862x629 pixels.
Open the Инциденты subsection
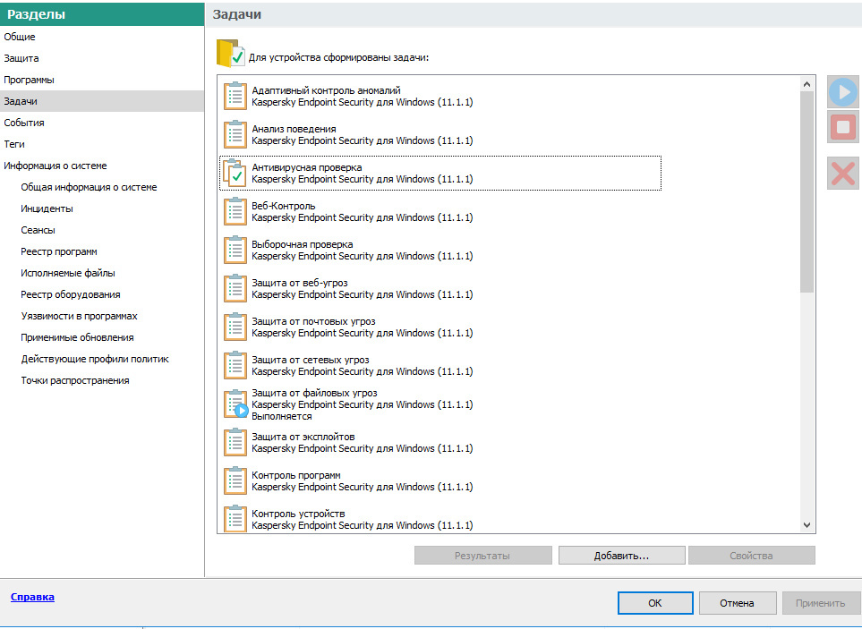(47, 208)
